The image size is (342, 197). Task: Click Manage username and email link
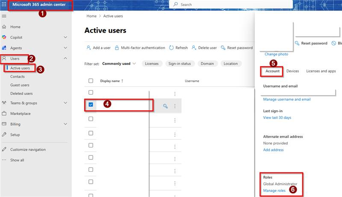[x=287, y=100]
